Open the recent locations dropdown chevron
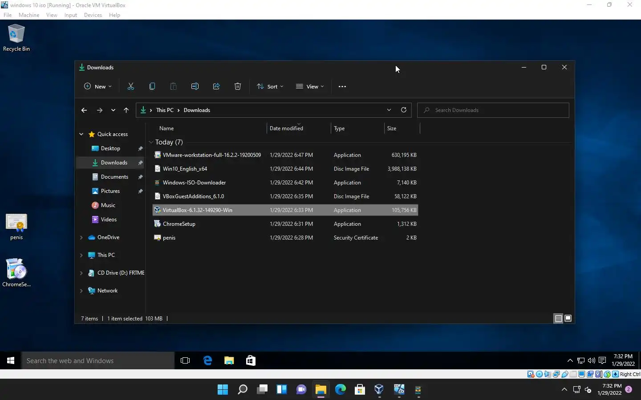Screen dimensions: 641x400 pos(113,110)
